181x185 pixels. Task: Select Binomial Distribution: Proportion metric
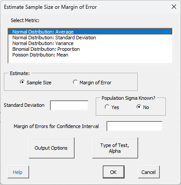pyautogui.click(x=90, y=49)
